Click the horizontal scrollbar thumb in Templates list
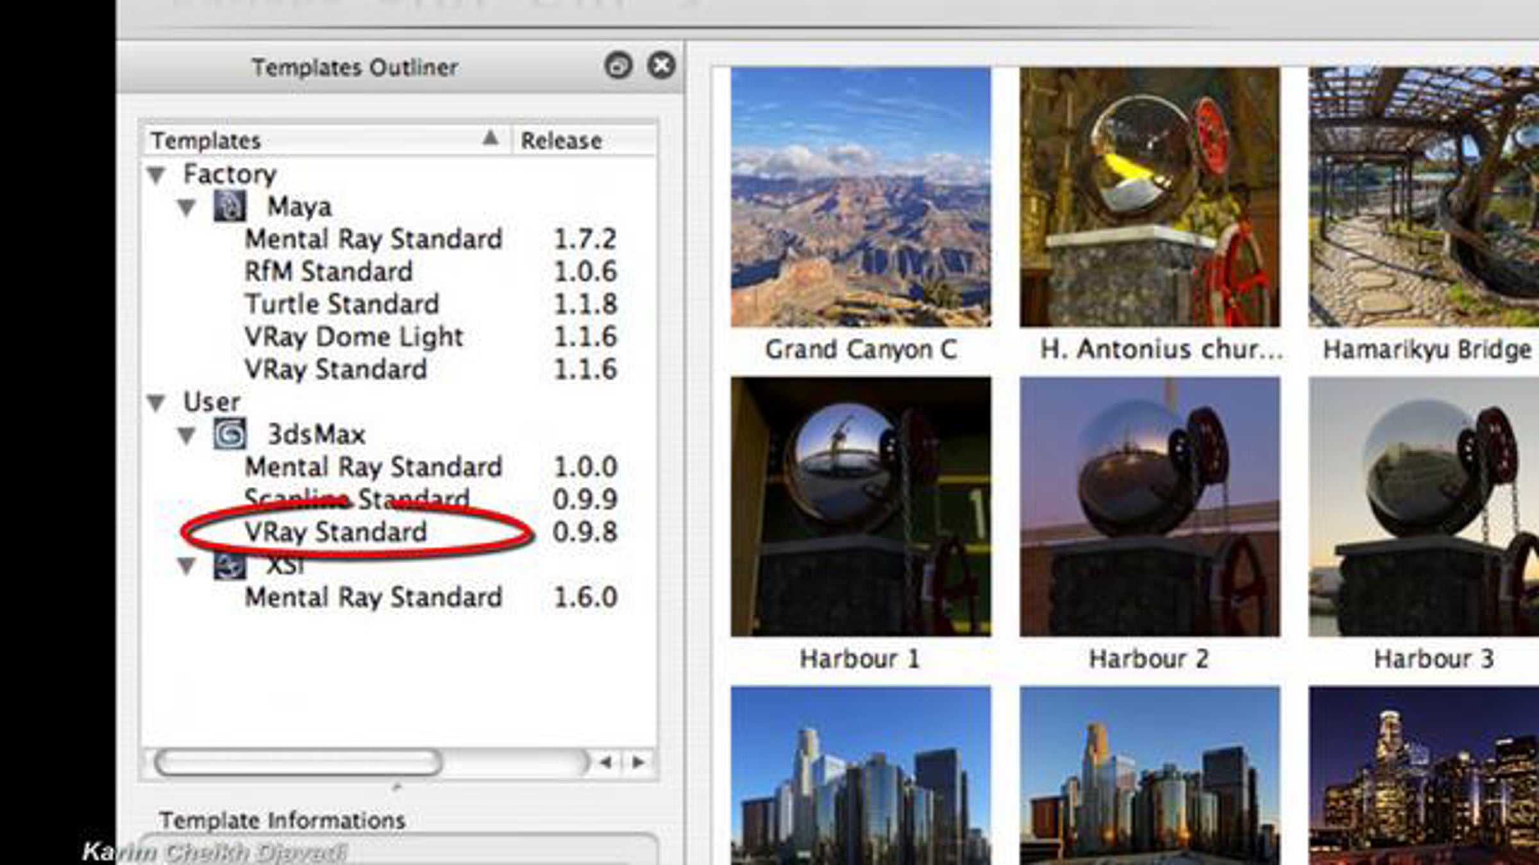Viewport: 1539px width, 865px height. tap(298, 762)
